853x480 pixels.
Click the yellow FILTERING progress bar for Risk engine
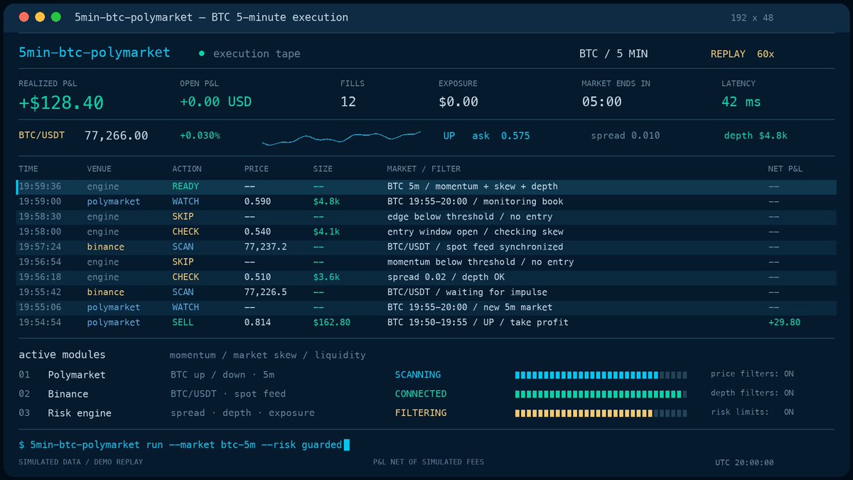601,413
